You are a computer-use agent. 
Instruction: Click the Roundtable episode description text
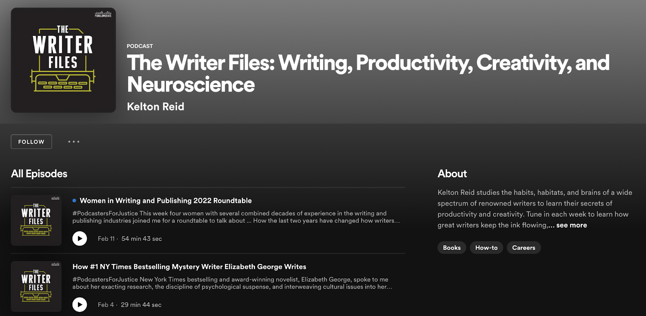click(236, 217)
